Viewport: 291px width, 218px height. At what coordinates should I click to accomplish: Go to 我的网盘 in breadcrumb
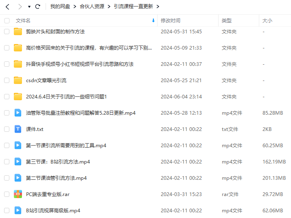[60, 7]
